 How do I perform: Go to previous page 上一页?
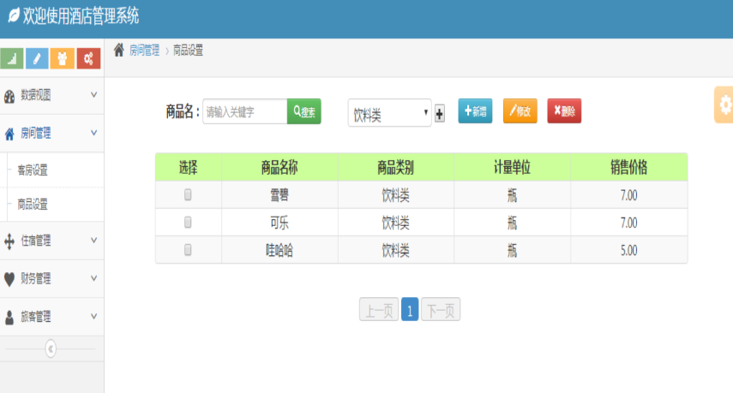[379, 309]
